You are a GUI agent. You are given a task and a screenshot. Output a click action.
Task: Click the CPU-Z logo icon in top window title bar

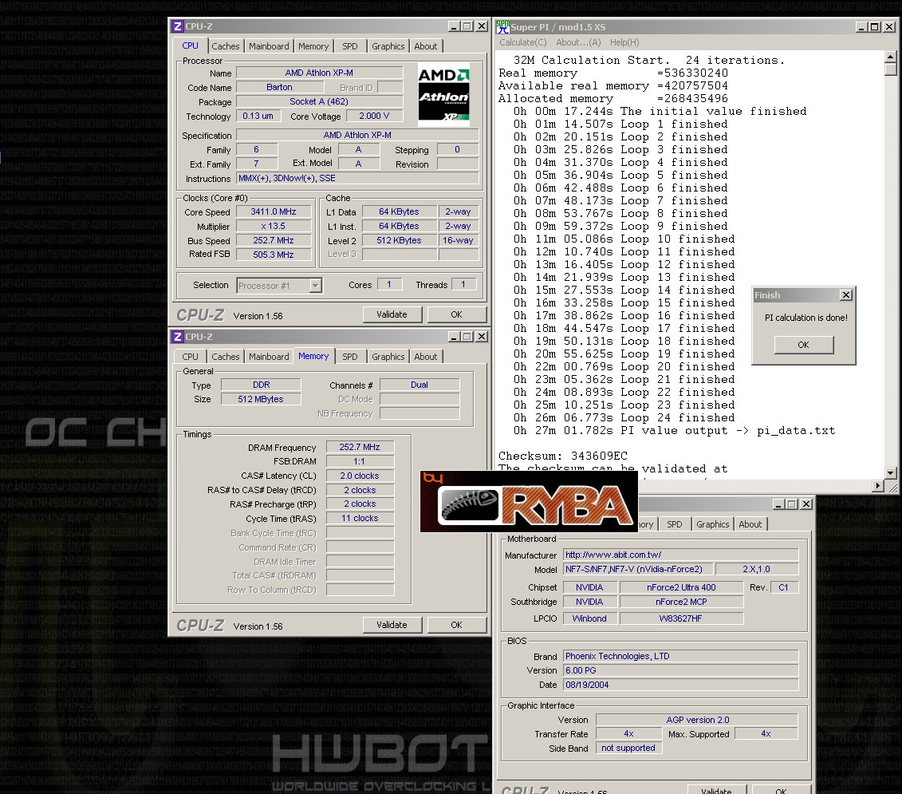[x=178, y=26]
